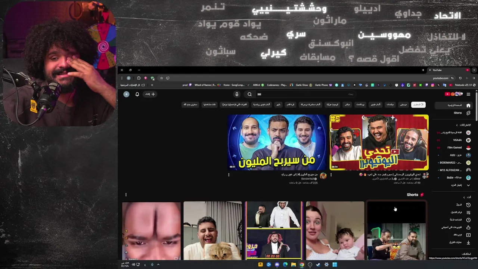
Task: Play the Who Will Win the Million video thumbnail
Action: pyautogui.click(x=277, y=142)
